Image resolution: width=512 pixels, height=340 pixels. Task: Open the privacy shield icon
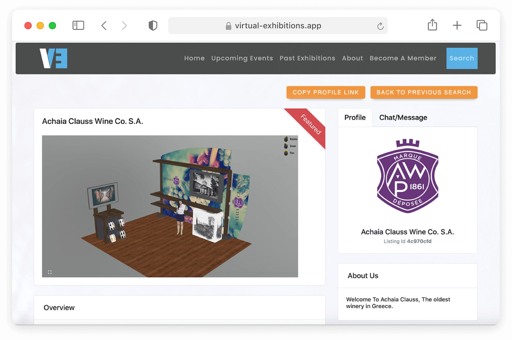[x=153, y=26]
